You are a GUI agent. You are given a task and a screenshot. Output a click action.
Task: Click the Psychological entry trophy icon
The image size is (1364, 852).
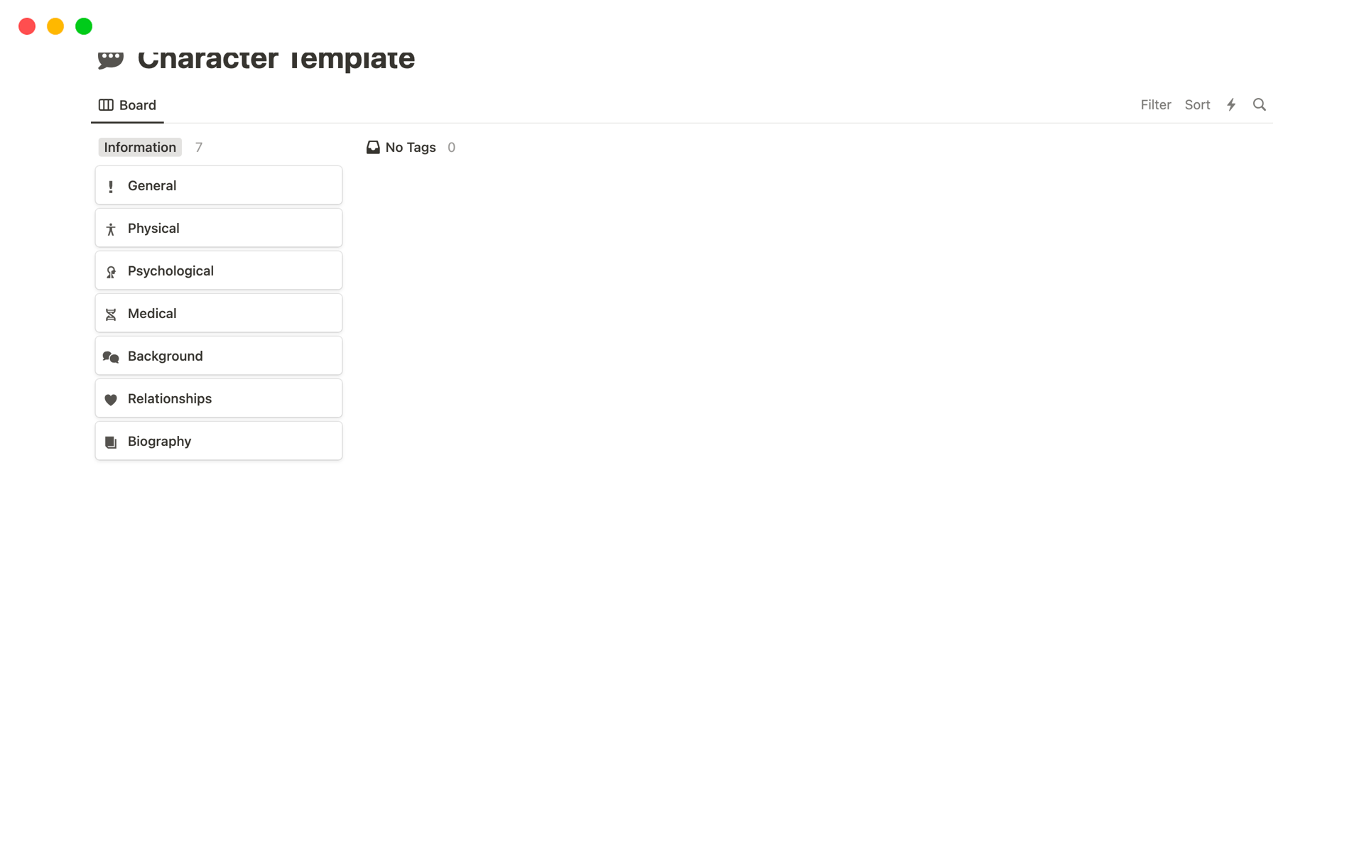click(x=111, y=271)
